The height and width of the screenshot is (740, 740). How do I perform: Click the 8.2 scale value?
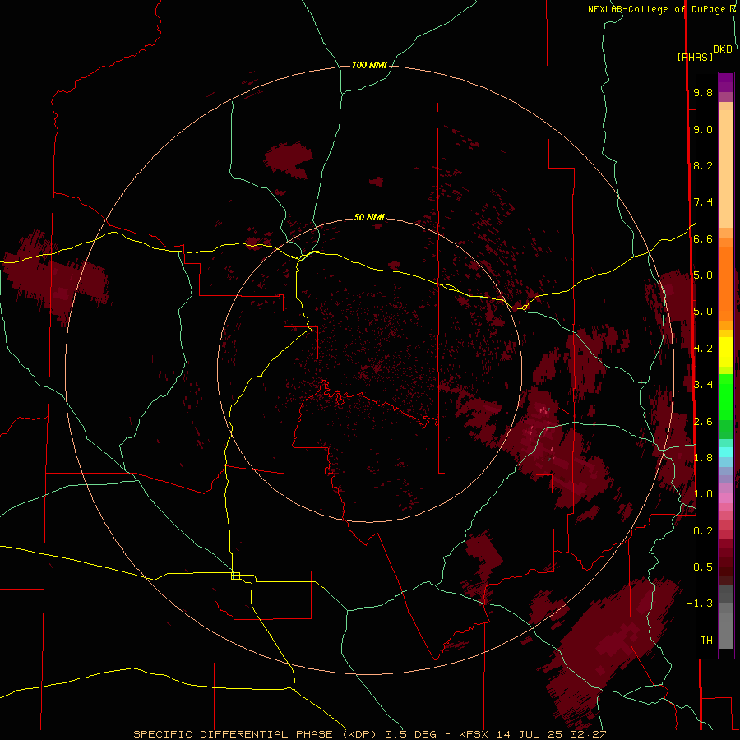[703, 165]
